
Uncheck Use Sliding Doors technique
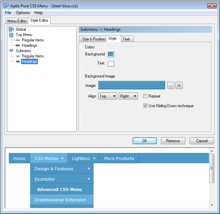[x=145, y=106]
